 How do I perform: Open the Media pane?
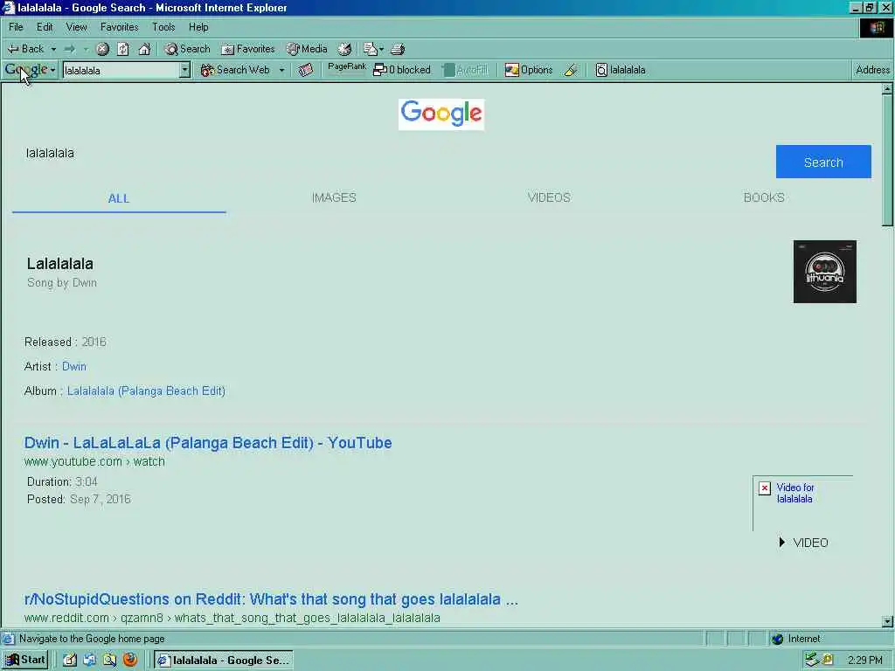click(307, 49)
